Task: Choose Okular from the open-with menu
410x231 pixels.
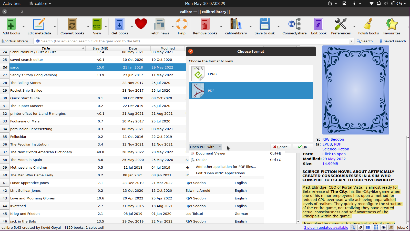Action: [237, 160]
